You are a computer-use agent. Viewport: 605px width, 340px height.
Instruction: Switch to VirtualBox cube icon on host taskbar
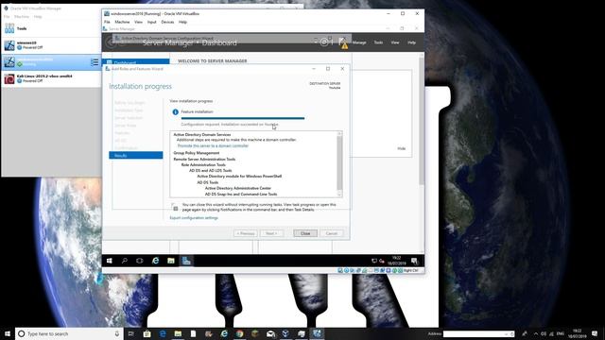[x=285, y=333]
